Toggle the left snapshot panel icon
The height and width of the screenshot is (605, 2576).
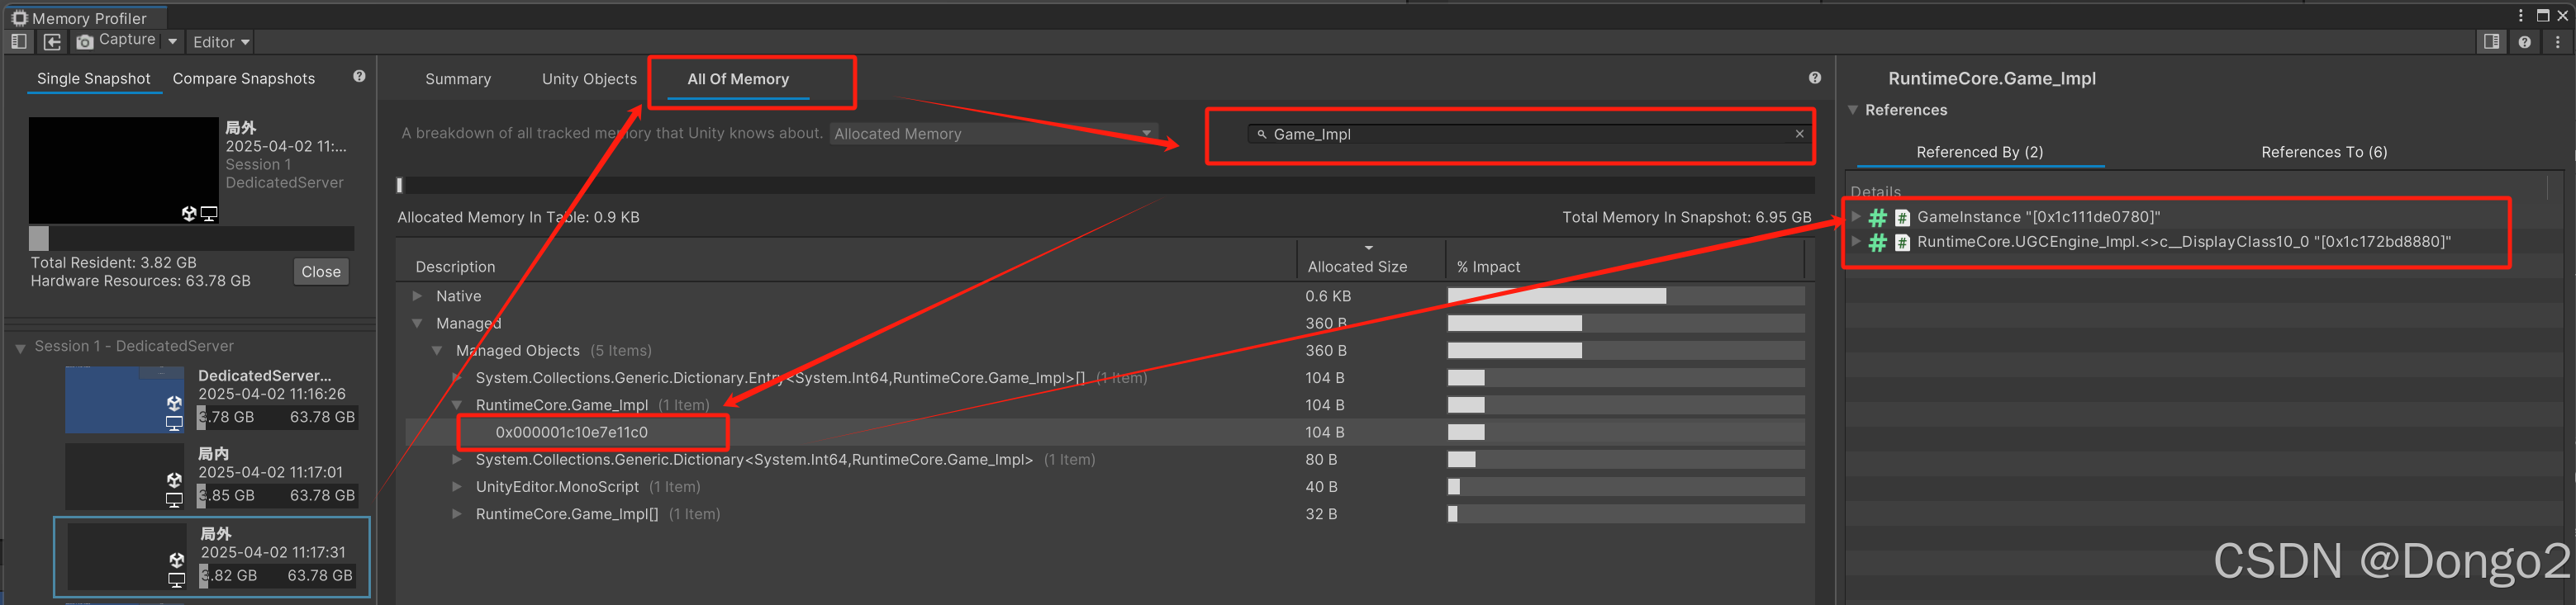[18, 41]
